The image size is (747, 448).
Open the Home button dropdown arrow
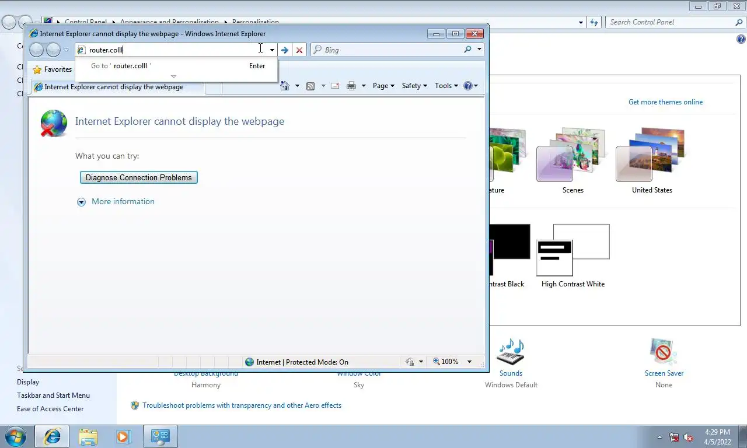[297, 86]
